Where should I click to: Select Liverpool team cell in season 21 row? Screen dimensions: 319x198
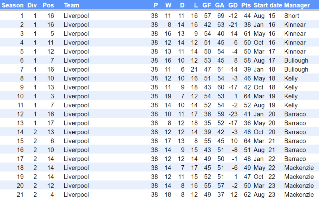[76, 195]
